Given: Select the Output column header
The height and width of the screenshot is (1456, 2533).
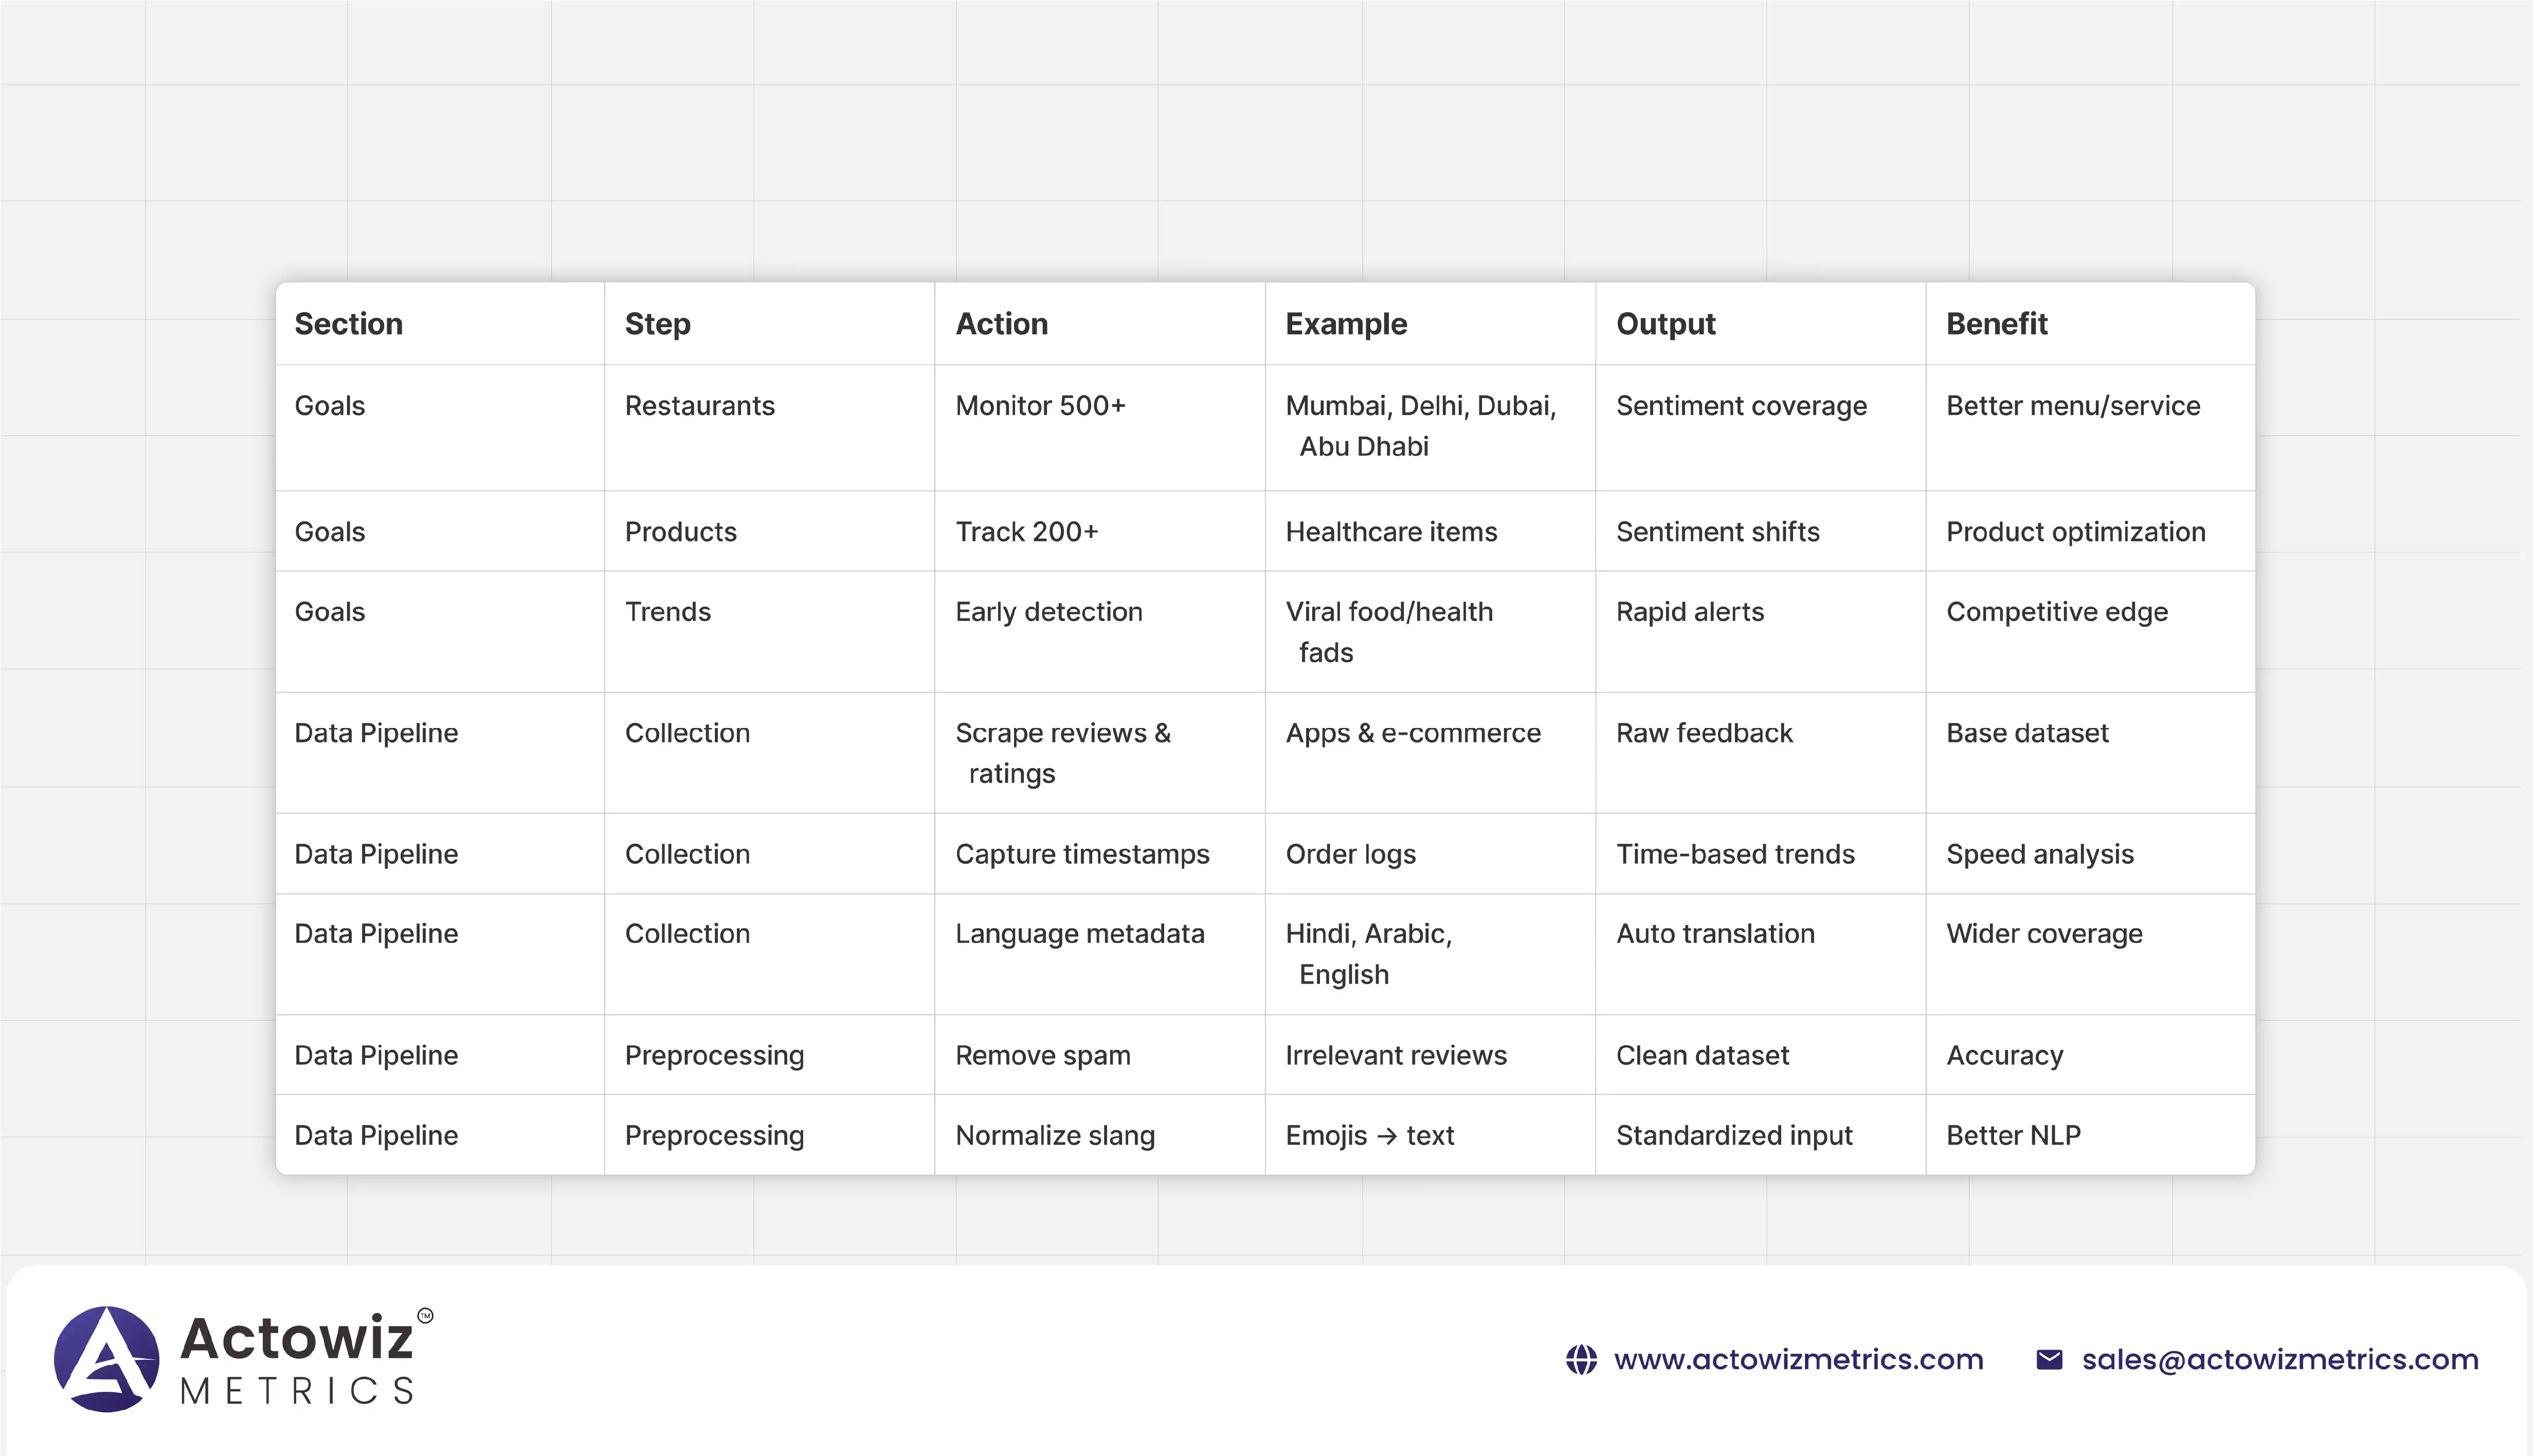Looking at the screenshot, I should coord(1665,324).
